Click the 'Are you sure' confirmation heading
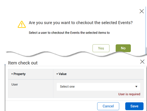The image size is (147, 111). tap(81, 23)
